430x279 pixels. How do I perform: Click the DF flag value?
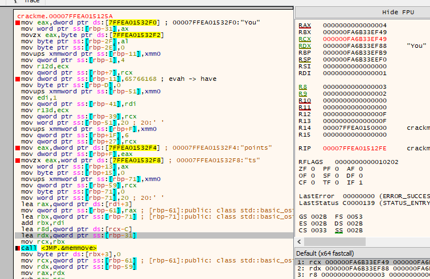click(361, 176)
